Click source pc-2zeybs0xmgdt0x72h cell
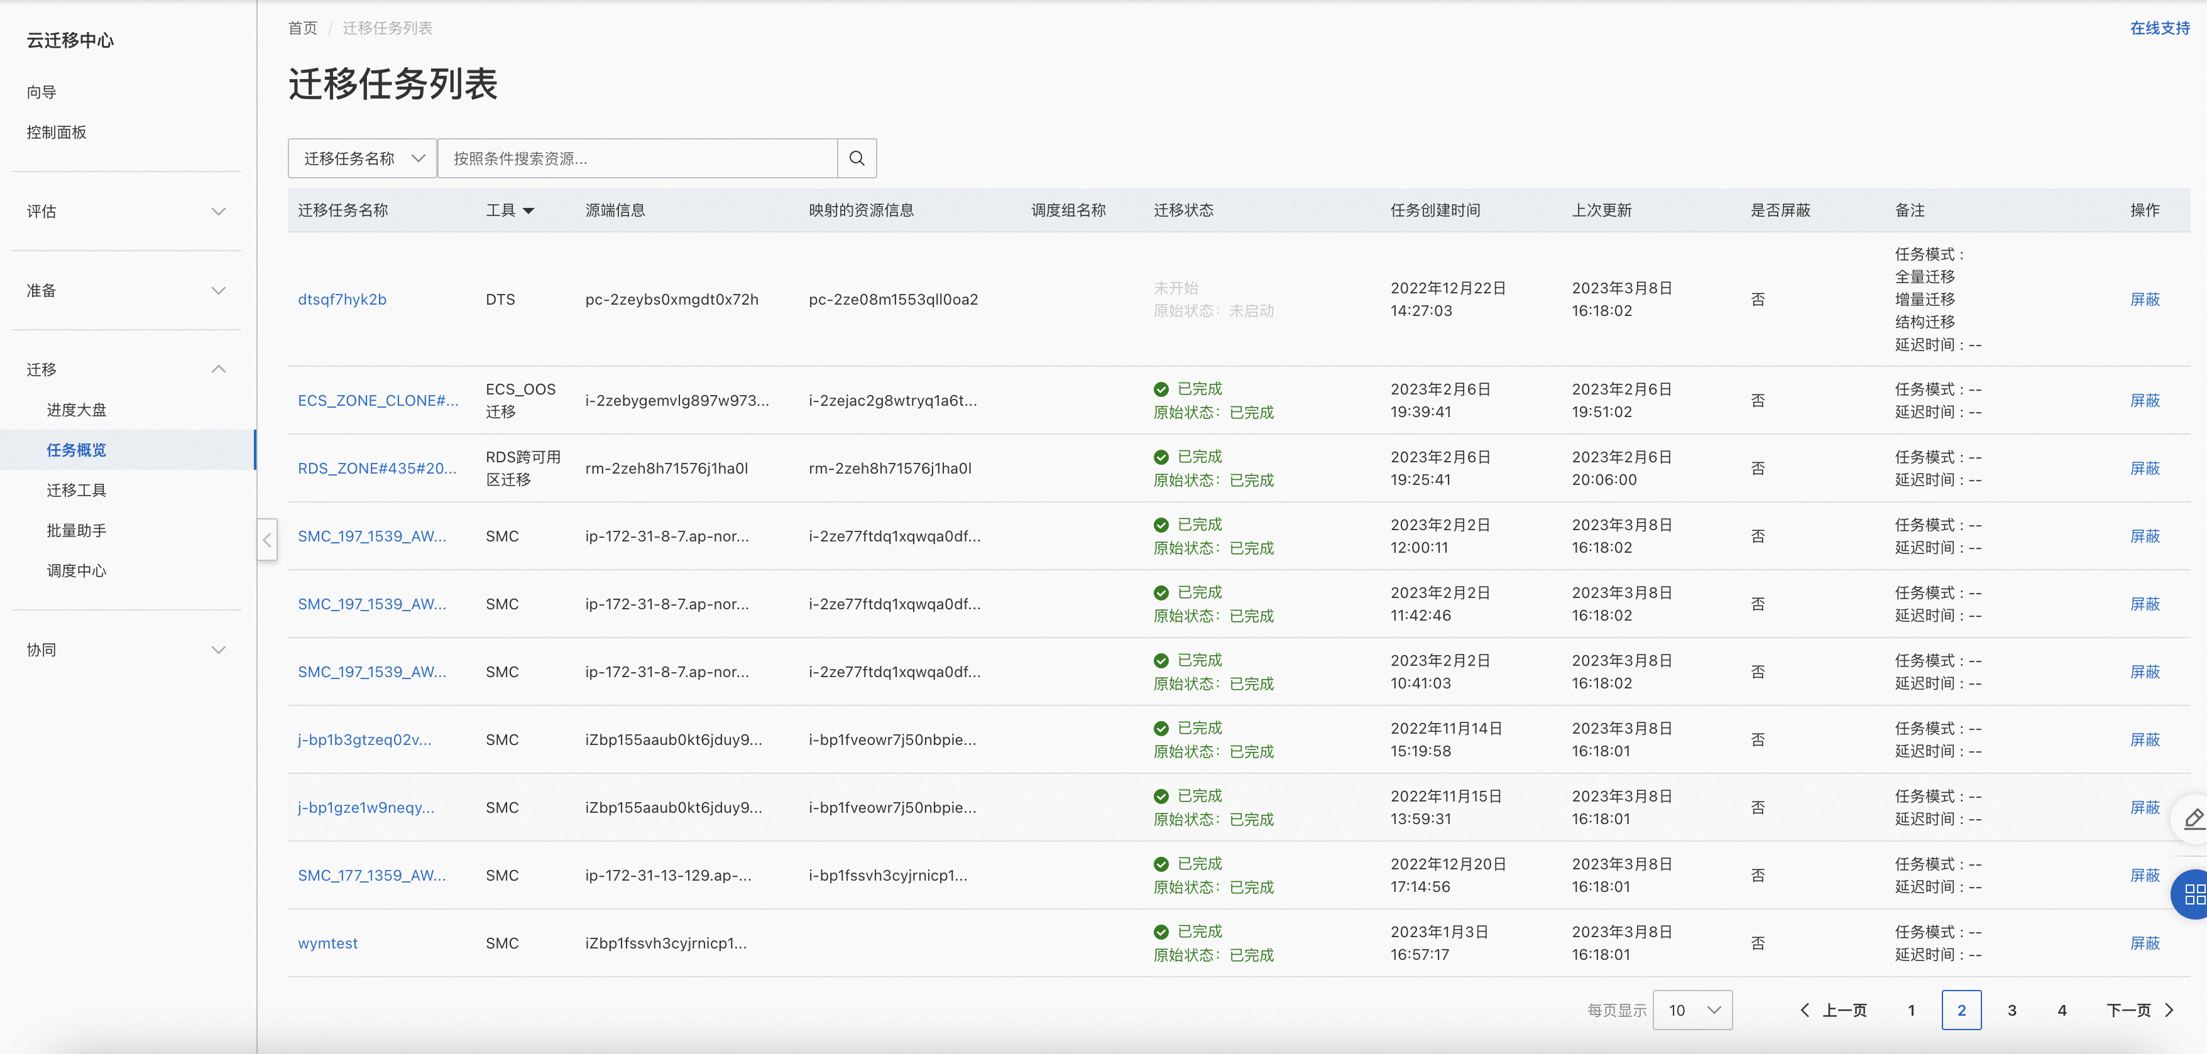The width and height of the screenshot is (2207, 1054). 672,300
